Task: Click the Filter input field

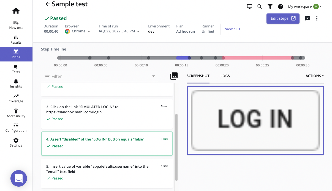Action: coord(99,76)
